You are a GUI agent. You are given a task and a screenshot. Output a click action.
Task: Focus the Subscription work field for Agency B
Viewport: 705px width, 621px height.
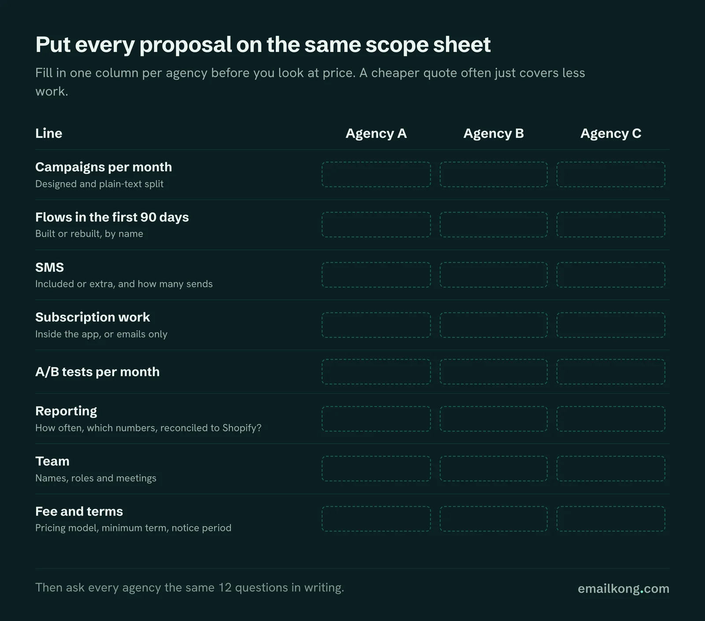point(493,325)
